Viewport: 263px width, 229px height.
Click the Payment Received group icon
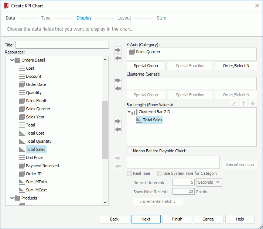tap(22, 166)
